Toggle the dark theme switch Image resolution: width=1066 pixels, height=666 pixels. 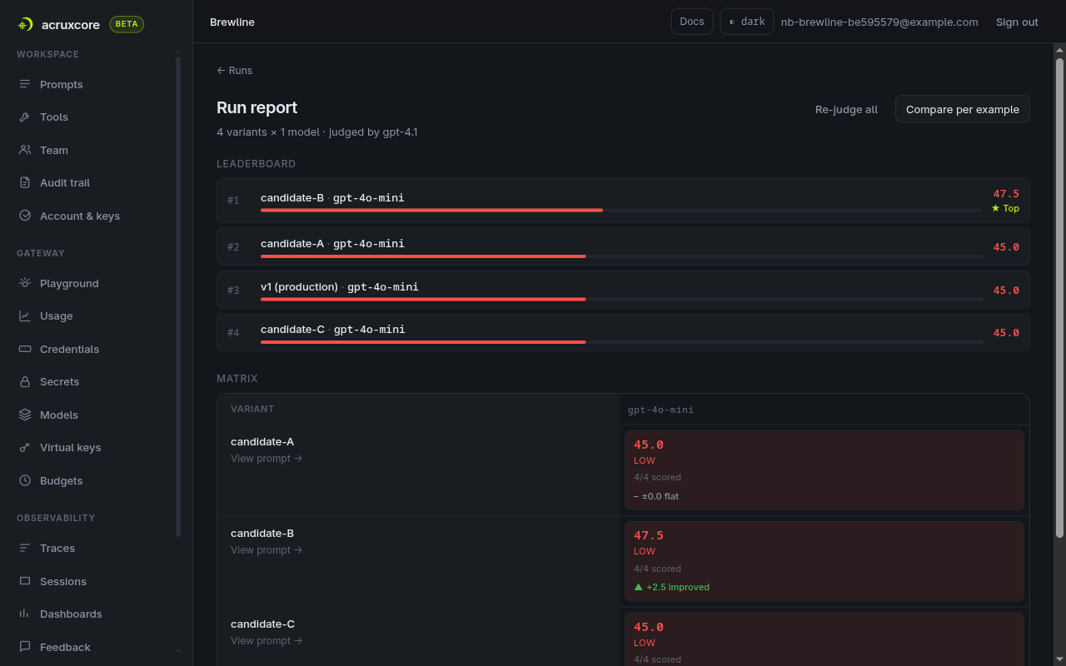(x=747, y=22)
